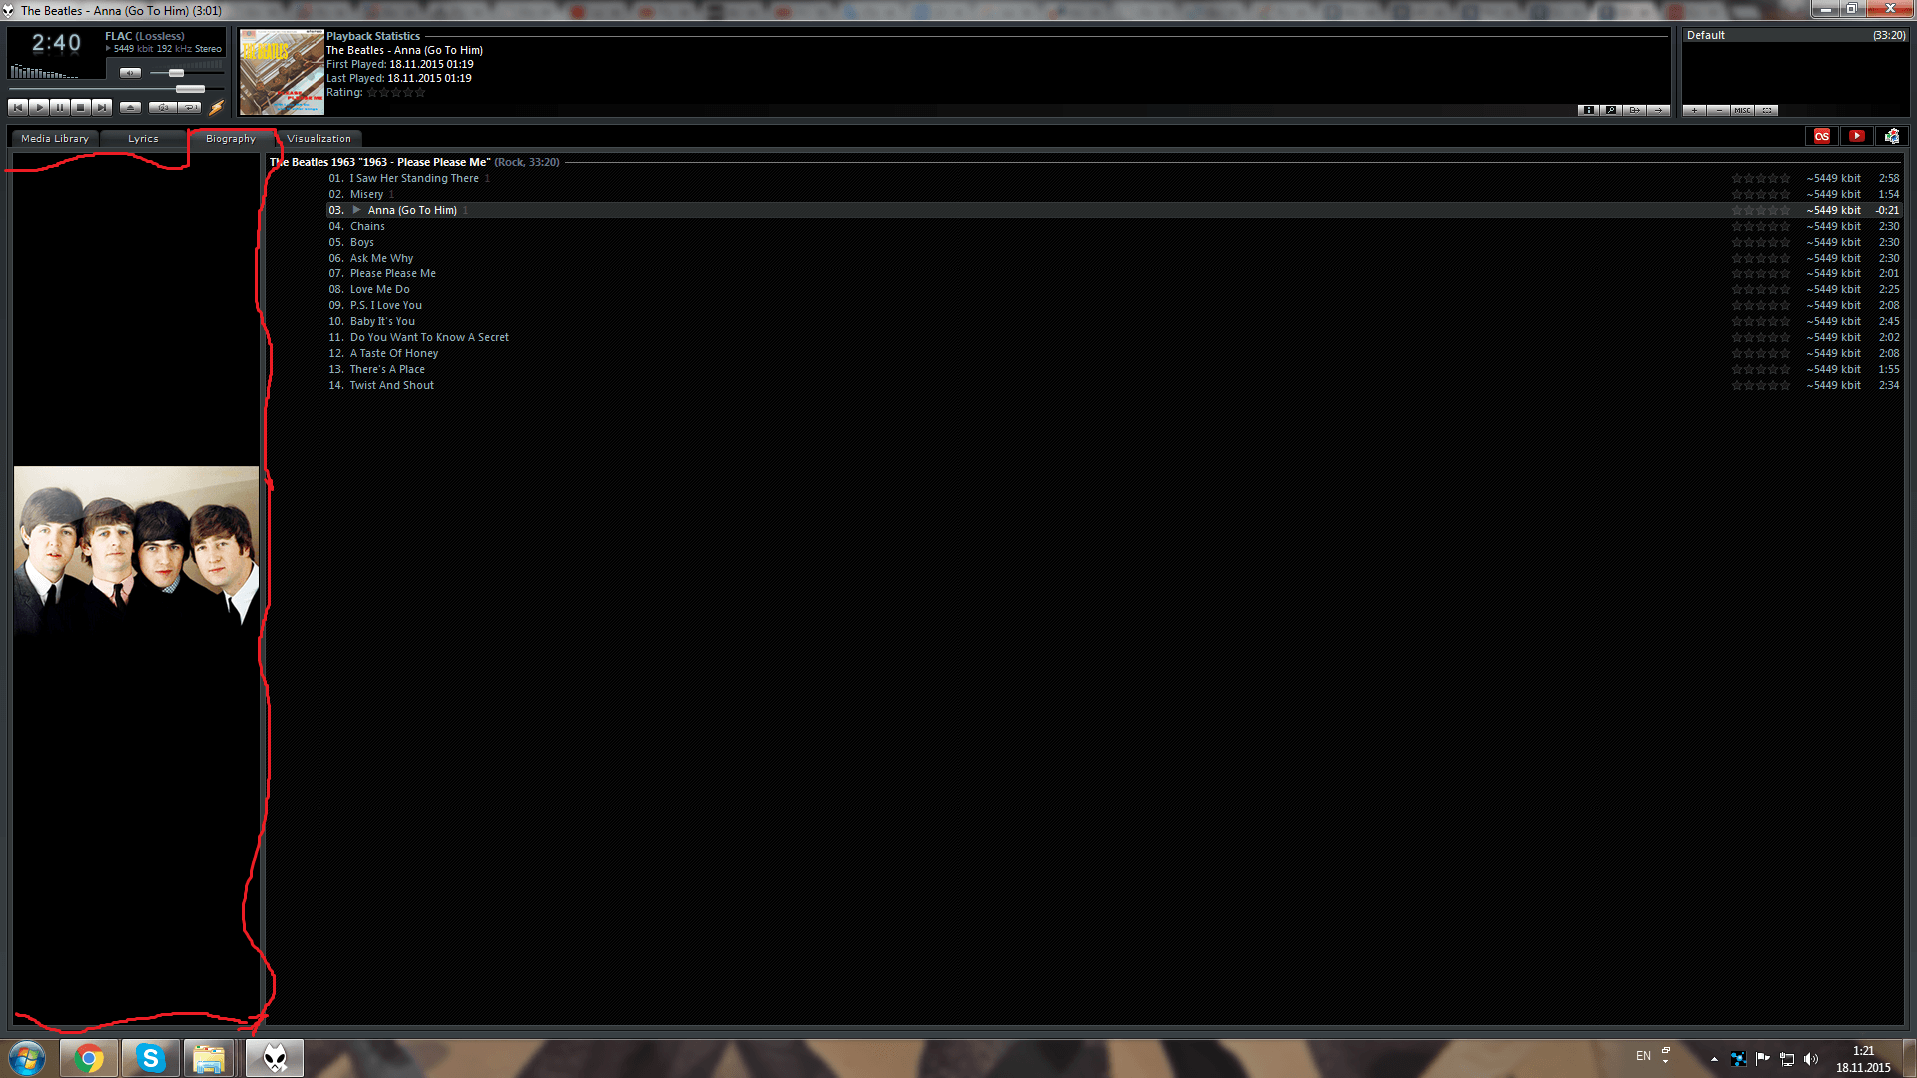This screenshot has width=1917, height=1078.
Task: Skip to the Next track
Action: (x=102, y=107)
